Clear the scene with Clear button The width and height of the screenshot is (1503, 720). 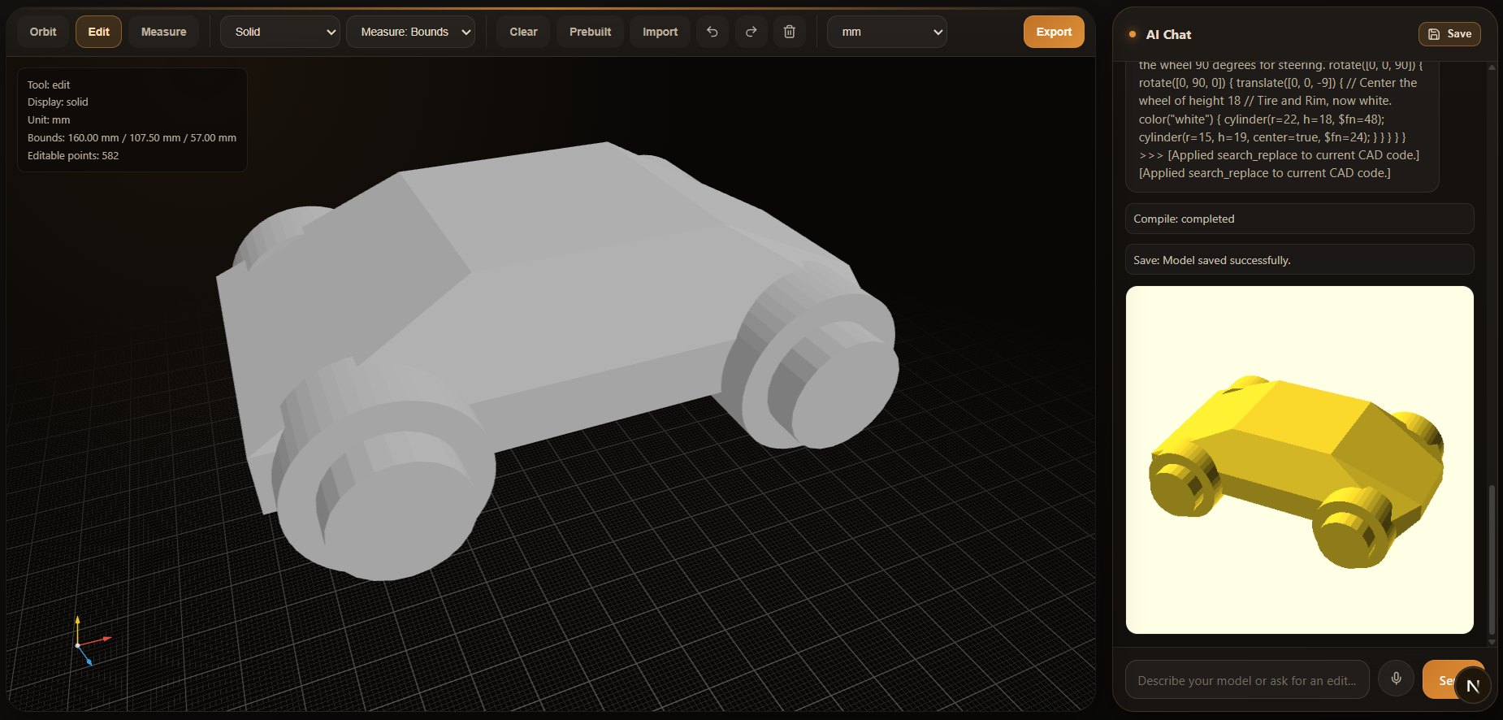(523, 32)
